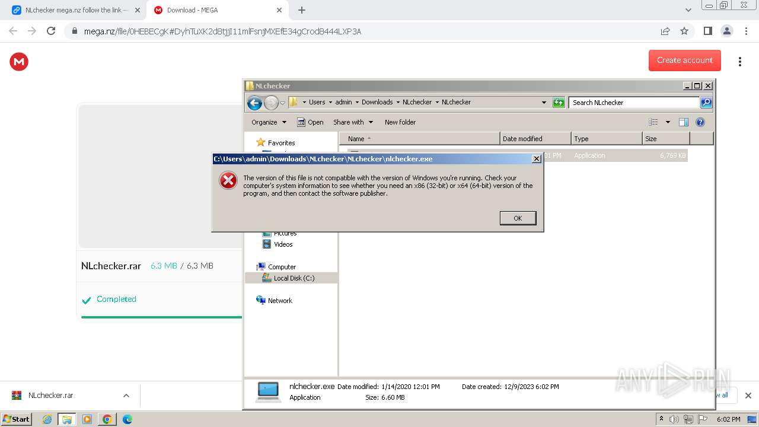Click Create account on MEGA
Viewport: 759px width, 427px height.
(x=685, y=60)
